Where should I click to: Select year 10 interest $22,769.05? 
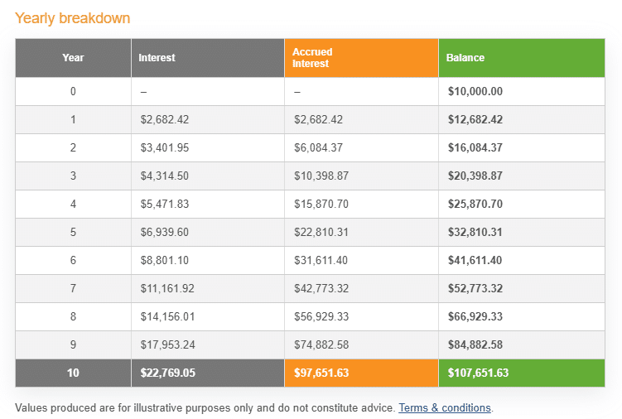point(167,373)
